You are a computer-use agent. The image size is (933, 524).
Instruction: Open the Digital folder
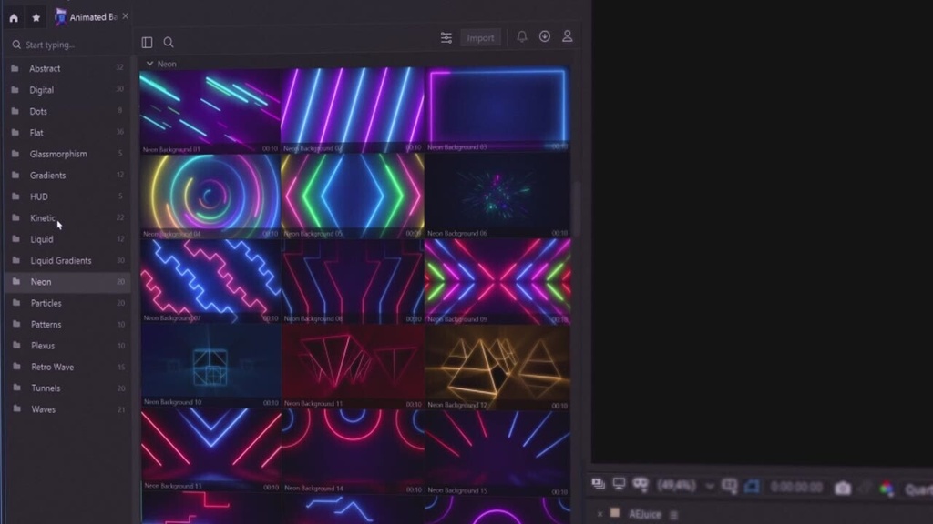click(x=67, y=90)
